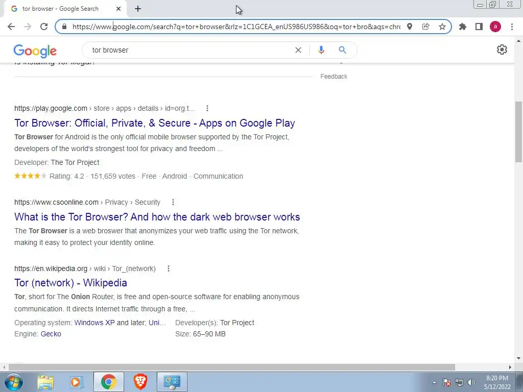Click the scroll down arrow

pyautogui.click(x=519, y=359)
